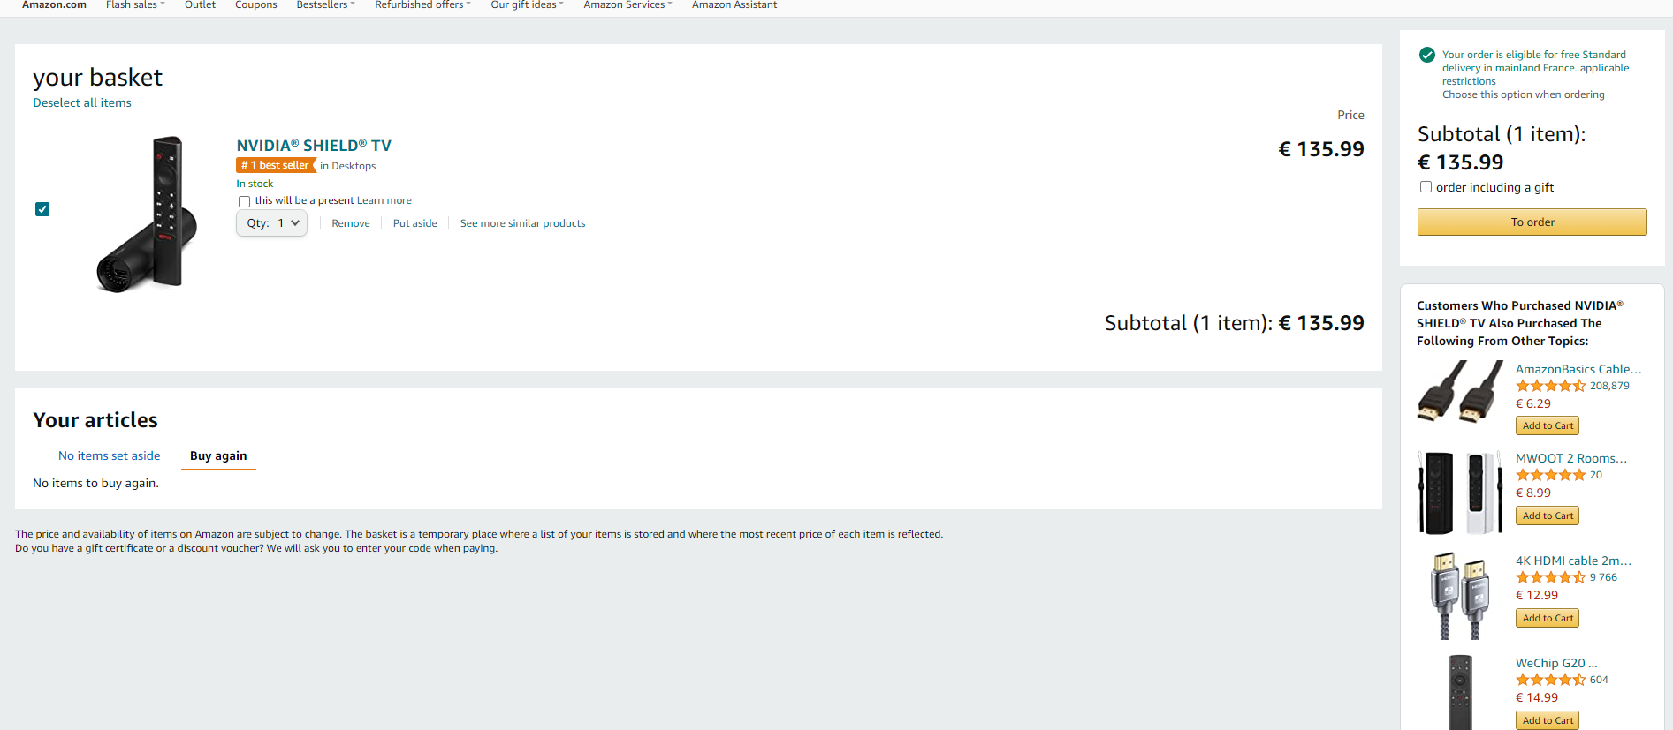The image size is (1673, 730).
Task: Add WeChip G20 to cart
Action: click(1548, 720)
